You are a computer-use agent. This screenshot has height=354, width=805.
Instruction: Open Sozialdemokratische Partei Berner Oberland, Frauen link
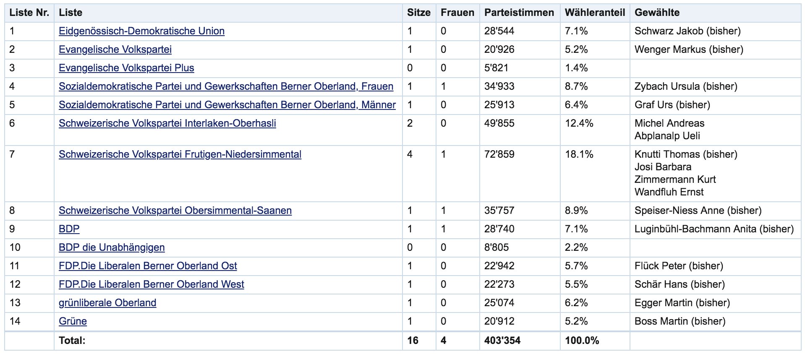226,86
